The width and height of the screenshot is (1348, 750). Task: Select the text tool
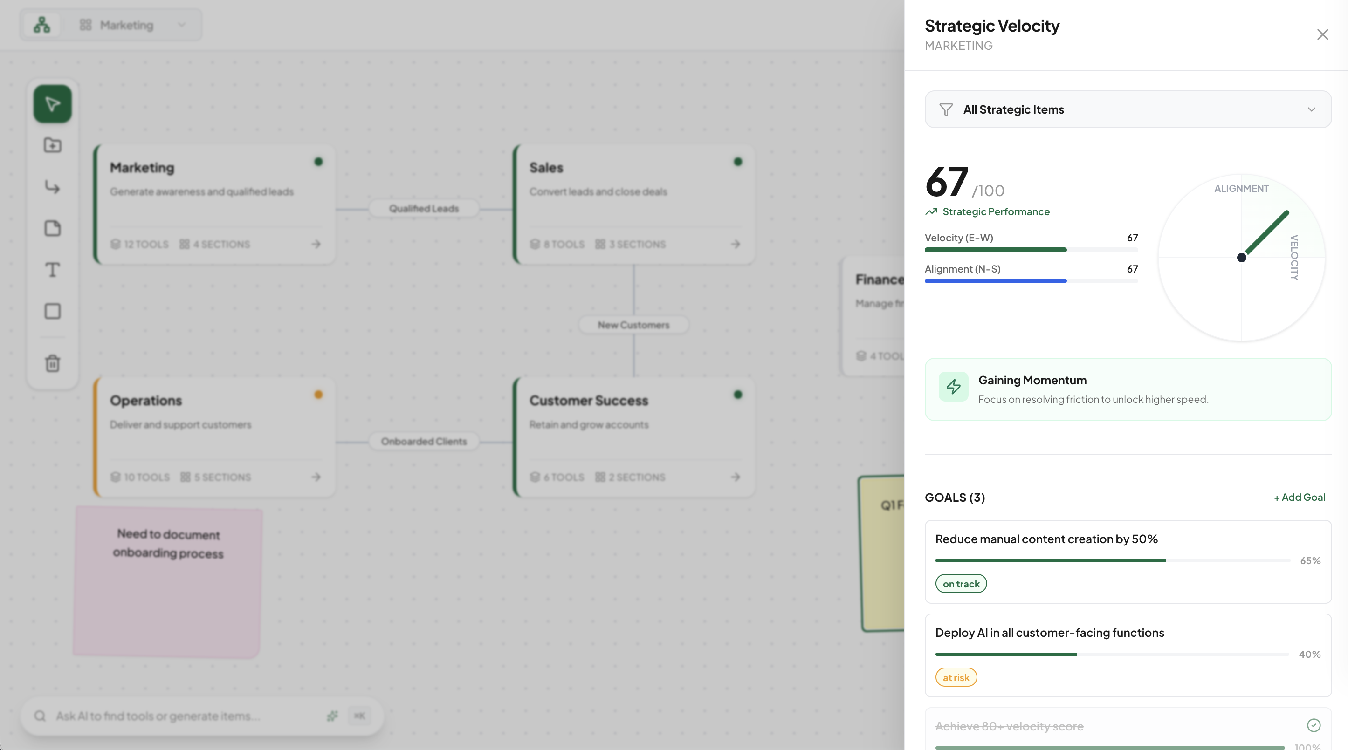click(52, 270)
